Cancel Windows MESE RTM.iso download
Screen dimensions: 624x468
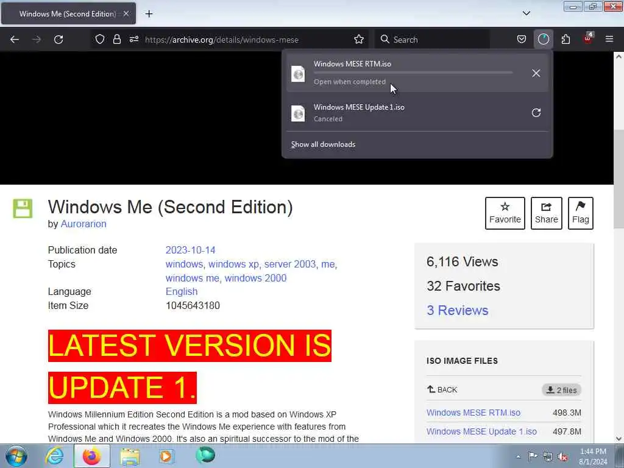(536, 73)
